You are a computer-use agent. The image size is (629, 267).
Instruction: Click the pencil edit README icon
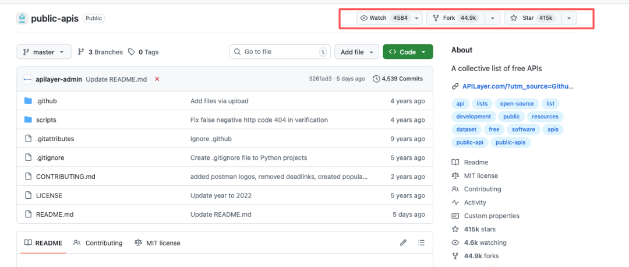(x=403, y=243)
